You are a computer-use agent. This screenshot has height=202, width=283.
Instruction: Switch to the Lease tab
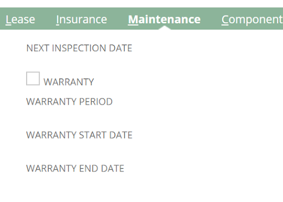click(20, 19)
